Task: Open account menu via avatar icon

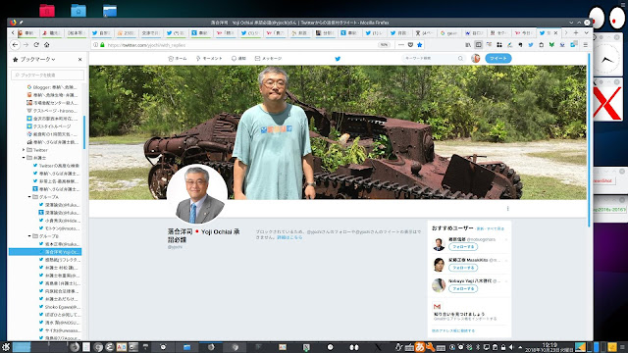Action: pyautogui.click(x=475, y=59)
